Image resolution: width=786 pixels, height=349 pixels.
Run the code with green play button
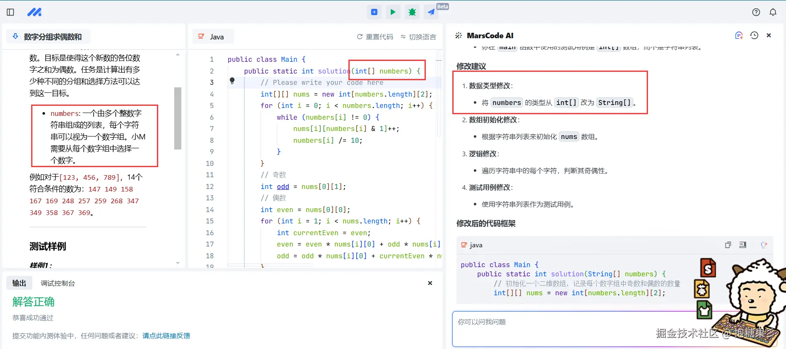click(393, 12)
